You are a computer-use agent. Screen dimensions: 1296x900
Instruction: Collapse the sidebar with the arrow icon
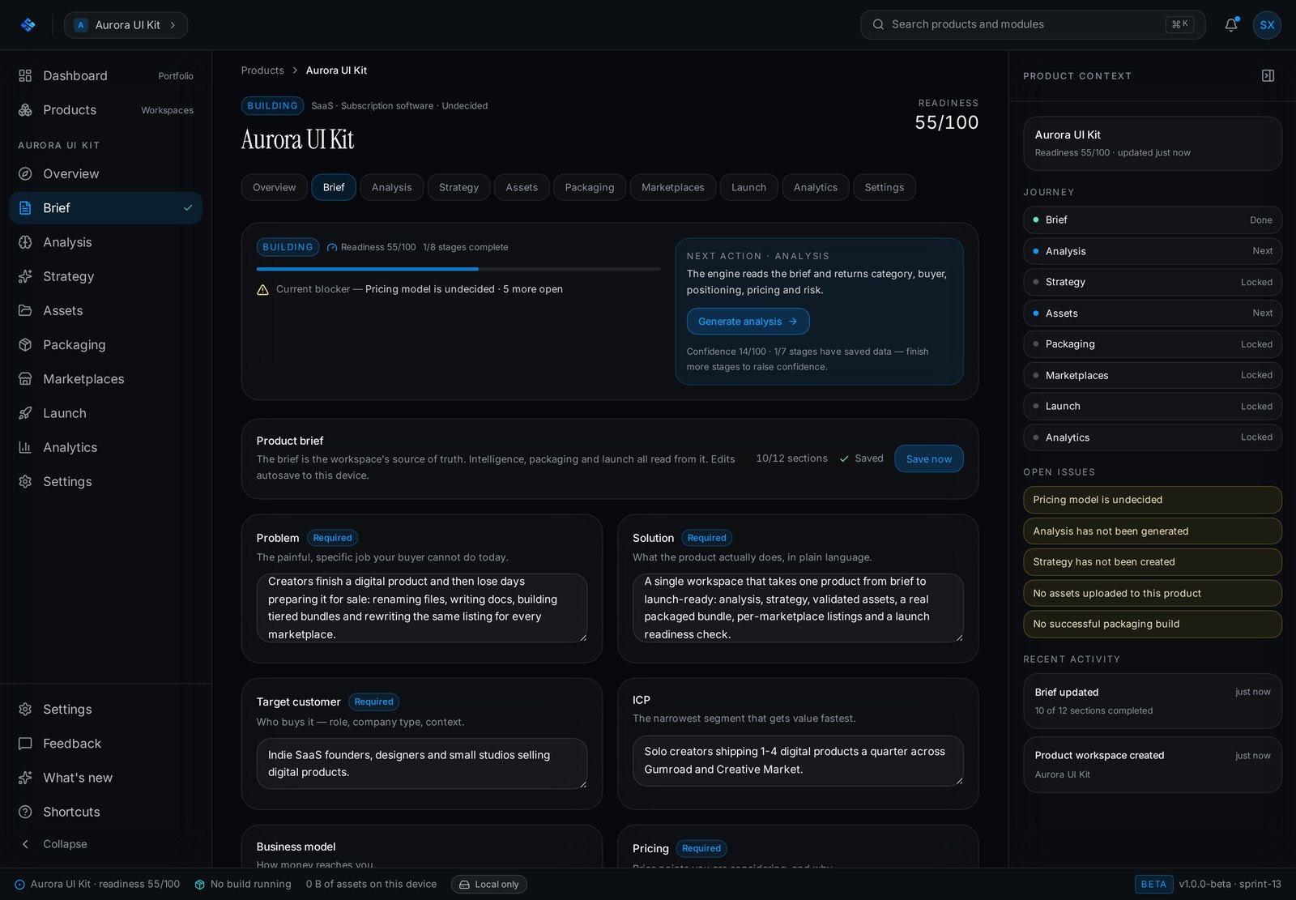point(25,844)
